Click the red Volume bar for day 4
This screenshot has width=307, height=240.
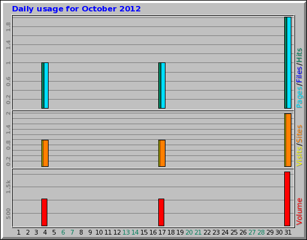(x=44, y=212)
